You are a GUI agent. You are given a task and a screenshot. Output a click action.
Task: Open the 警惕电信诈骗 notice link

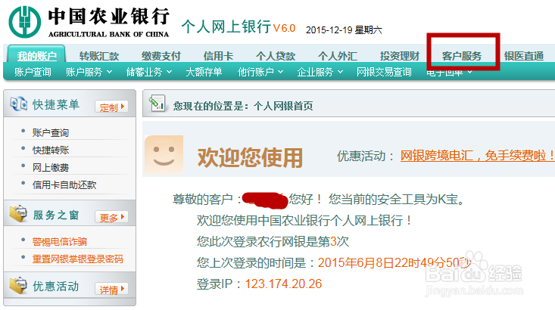(60, 241)
